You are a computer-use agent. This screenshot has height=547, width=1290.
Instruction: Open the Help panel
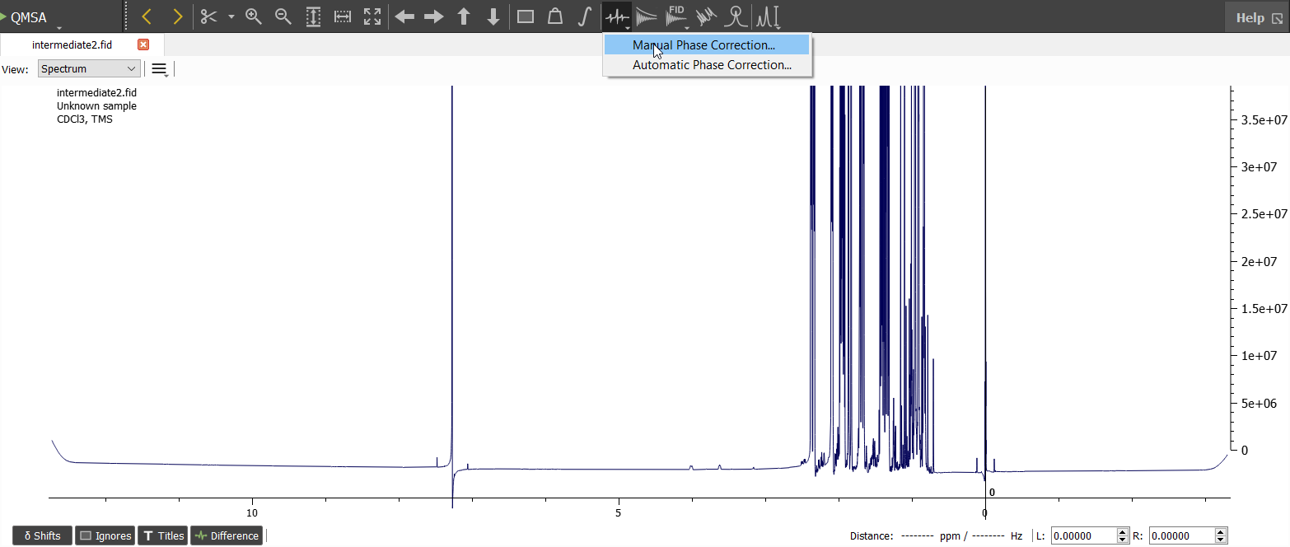pyautogui.click(x=1257, y=17)
